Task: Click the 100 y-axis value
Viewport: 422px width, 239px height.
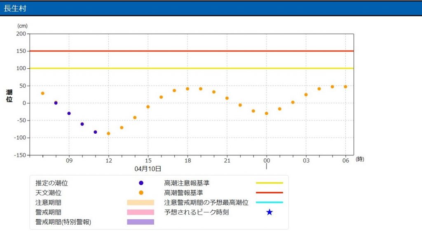Action: [21, 68]
